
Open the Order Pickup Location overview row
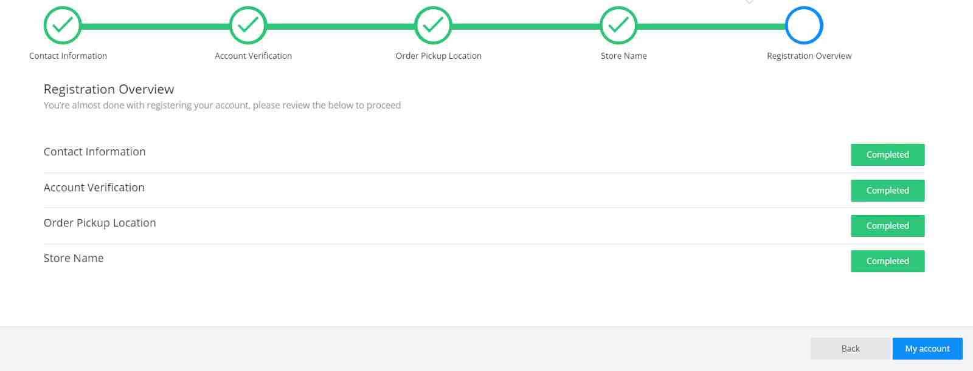pos(100,223)
